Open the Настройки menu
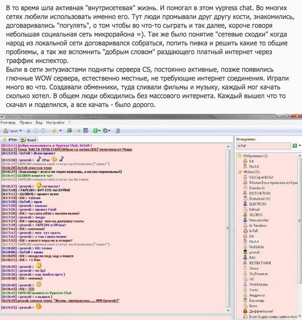Viewport: 302px width, 320px height. [55, 123]
